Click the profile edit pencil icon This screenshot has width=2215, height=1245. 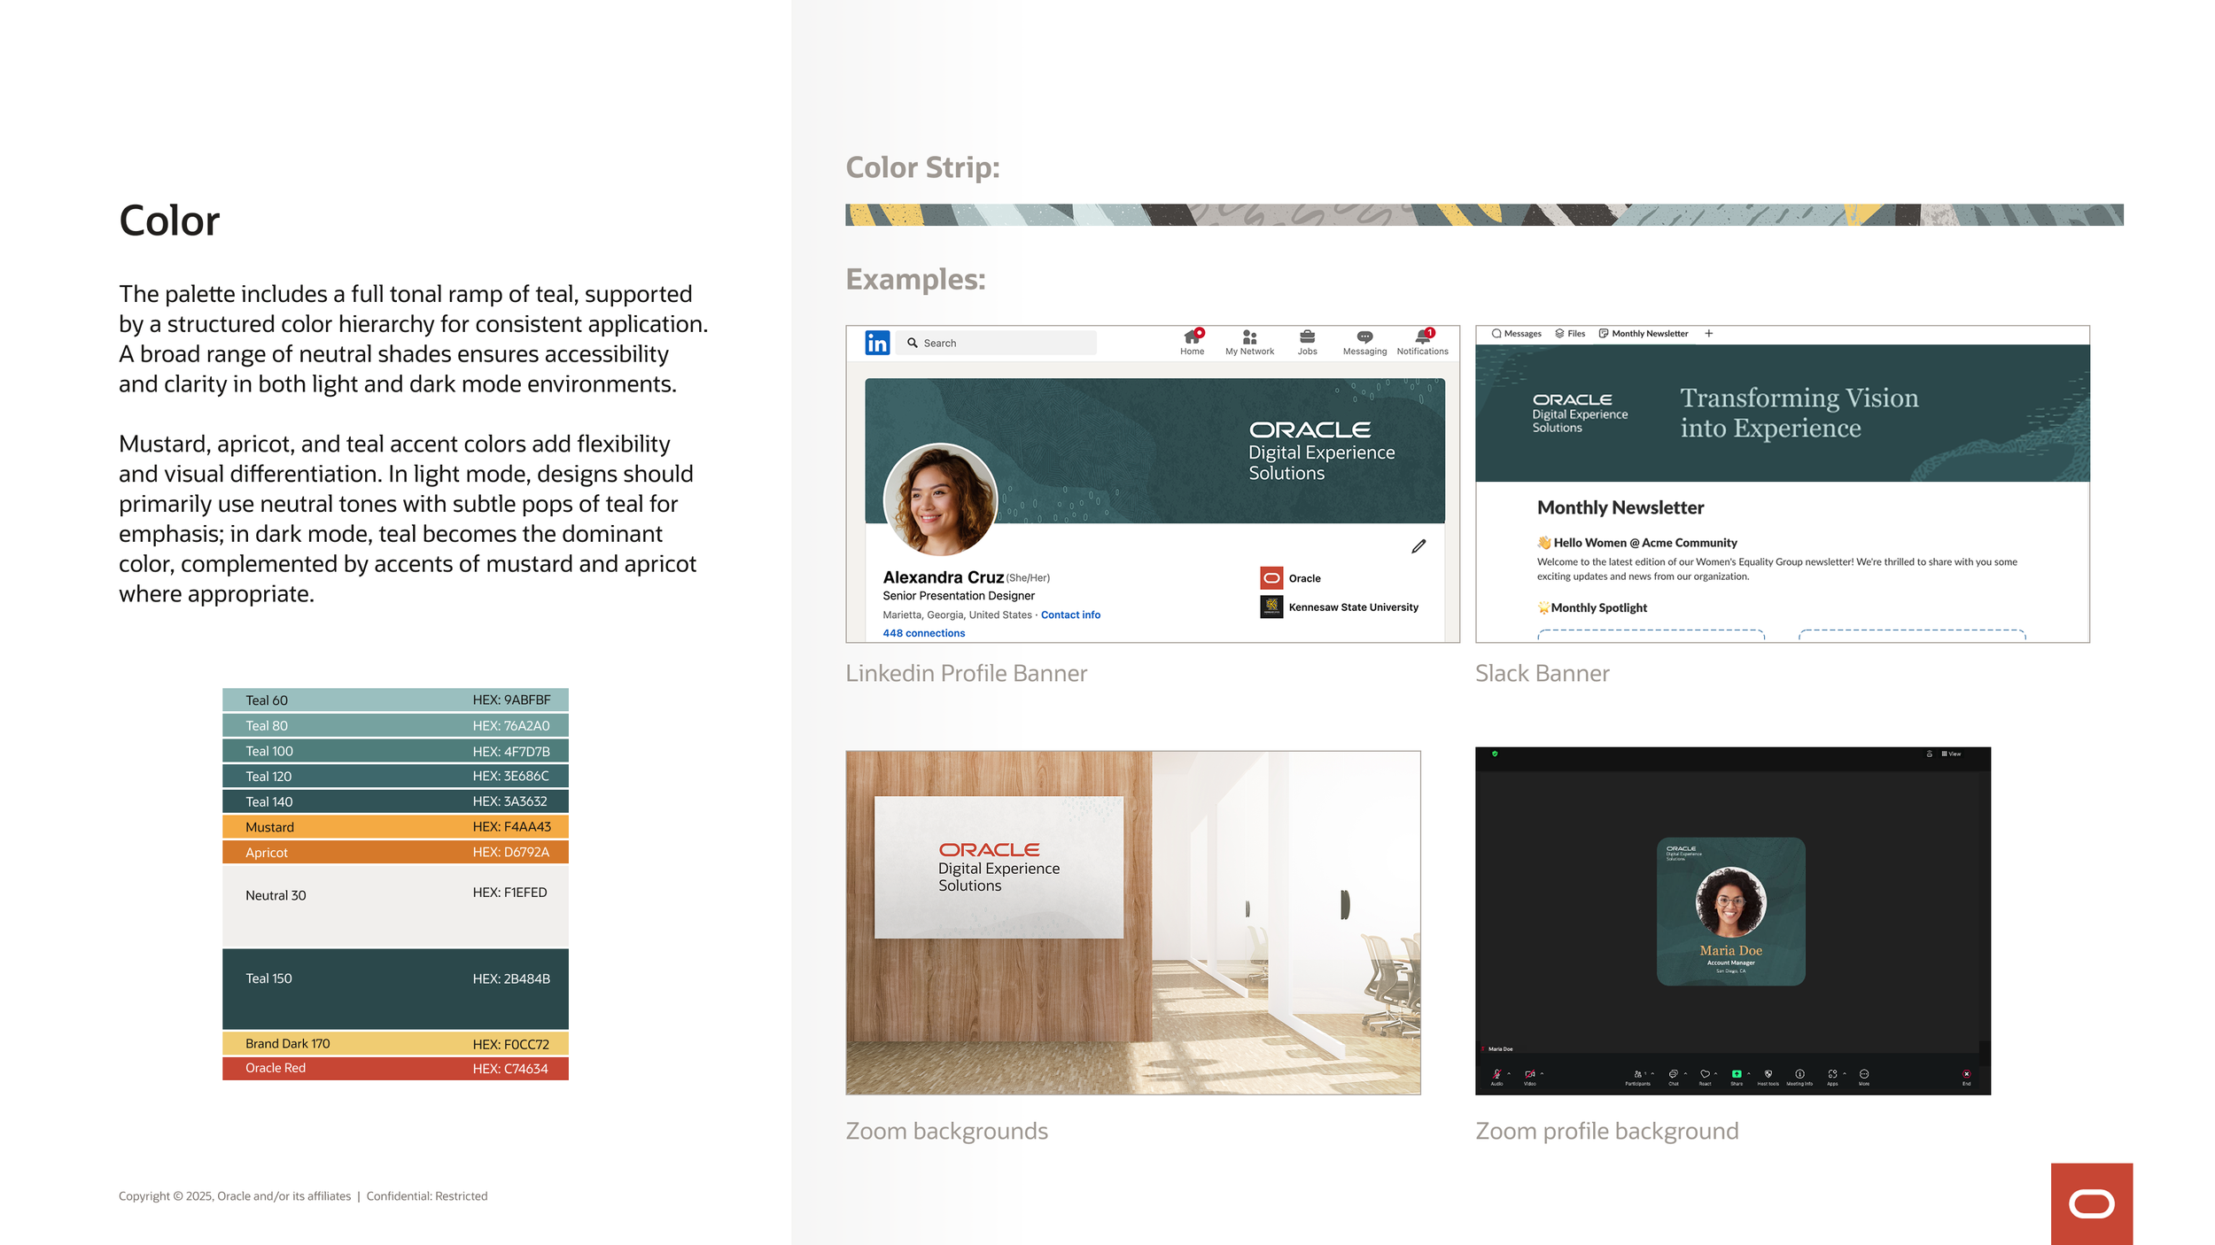1418,546
